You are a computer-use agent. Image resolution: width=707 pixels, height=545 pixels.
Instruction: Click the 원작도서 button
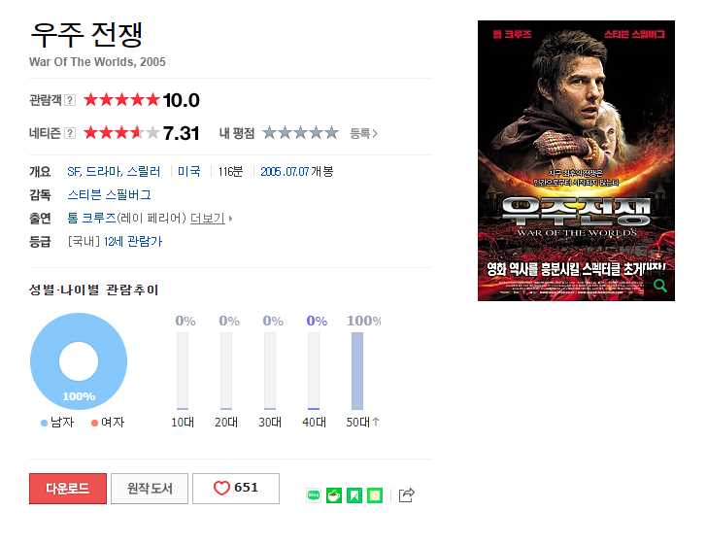(150, 488)
